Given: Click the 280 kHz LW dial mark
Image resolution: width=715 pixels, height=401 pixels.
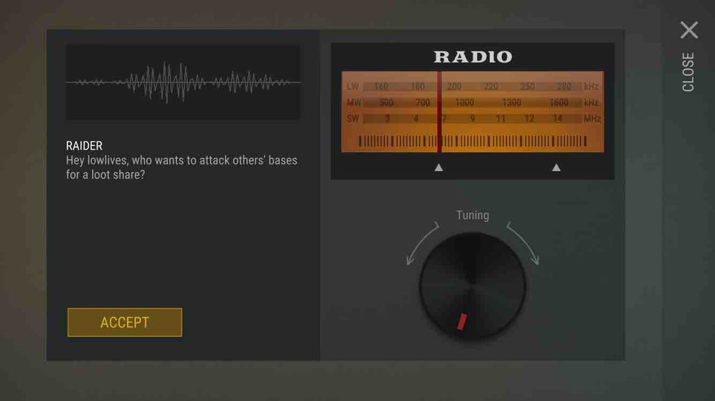Looking at the screenshot, I should click(563, 86).
